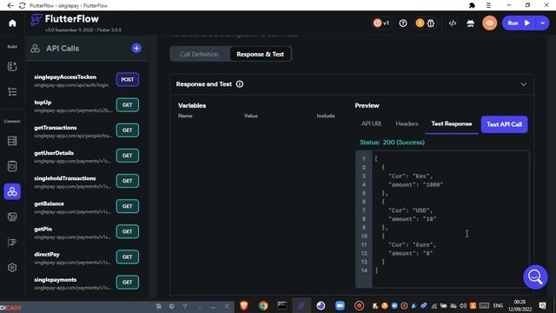Select the singlepayments API call
This screenshot has height=313, width=556.
[87, 283]
